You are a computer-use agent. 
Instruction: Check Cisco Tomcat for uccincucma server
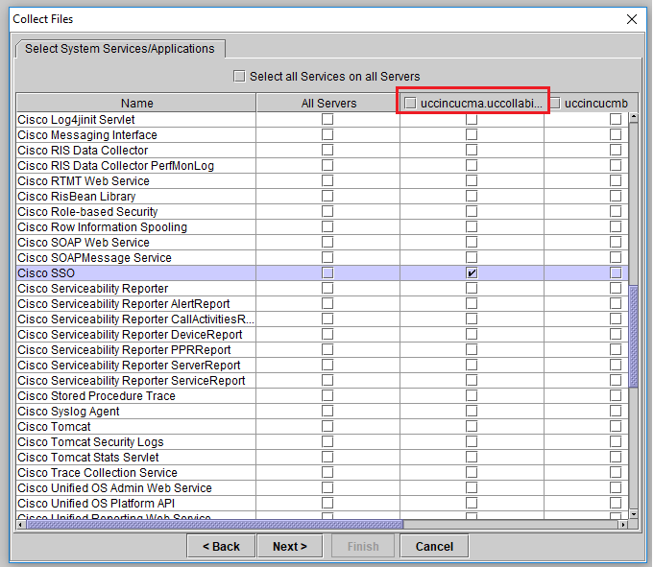tap(472, 426)
